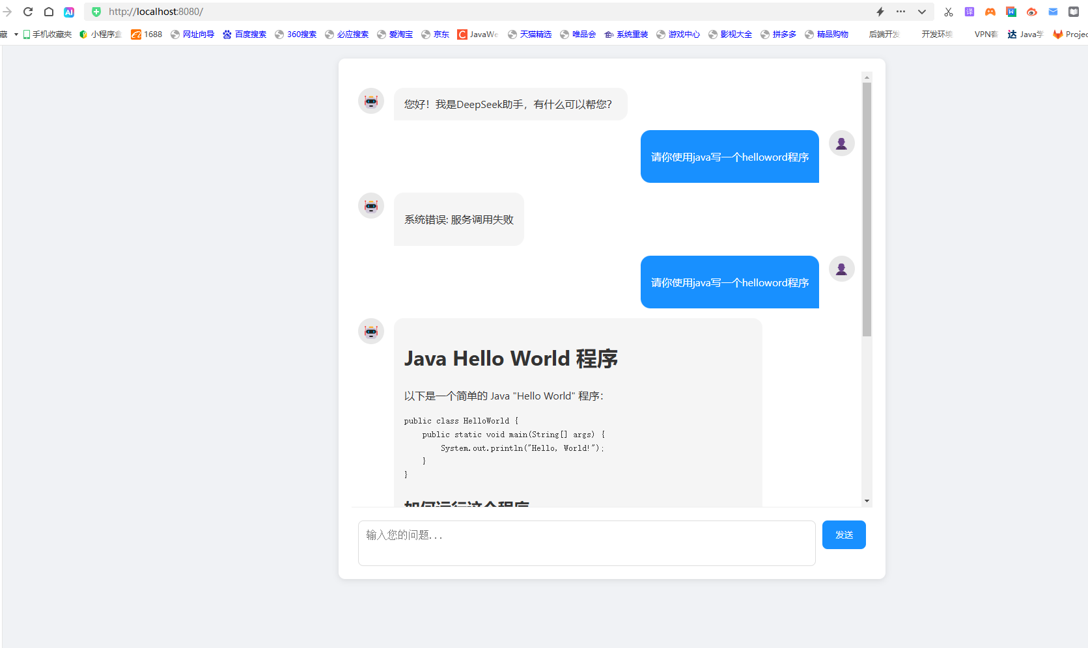Open the 1688 bookmark

(x=146, y=34)
